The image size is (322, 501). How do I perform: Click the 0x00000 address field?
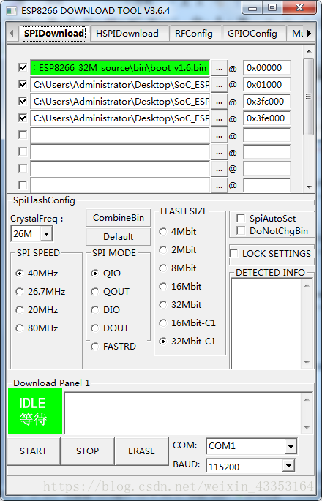(x=266, y=68)
